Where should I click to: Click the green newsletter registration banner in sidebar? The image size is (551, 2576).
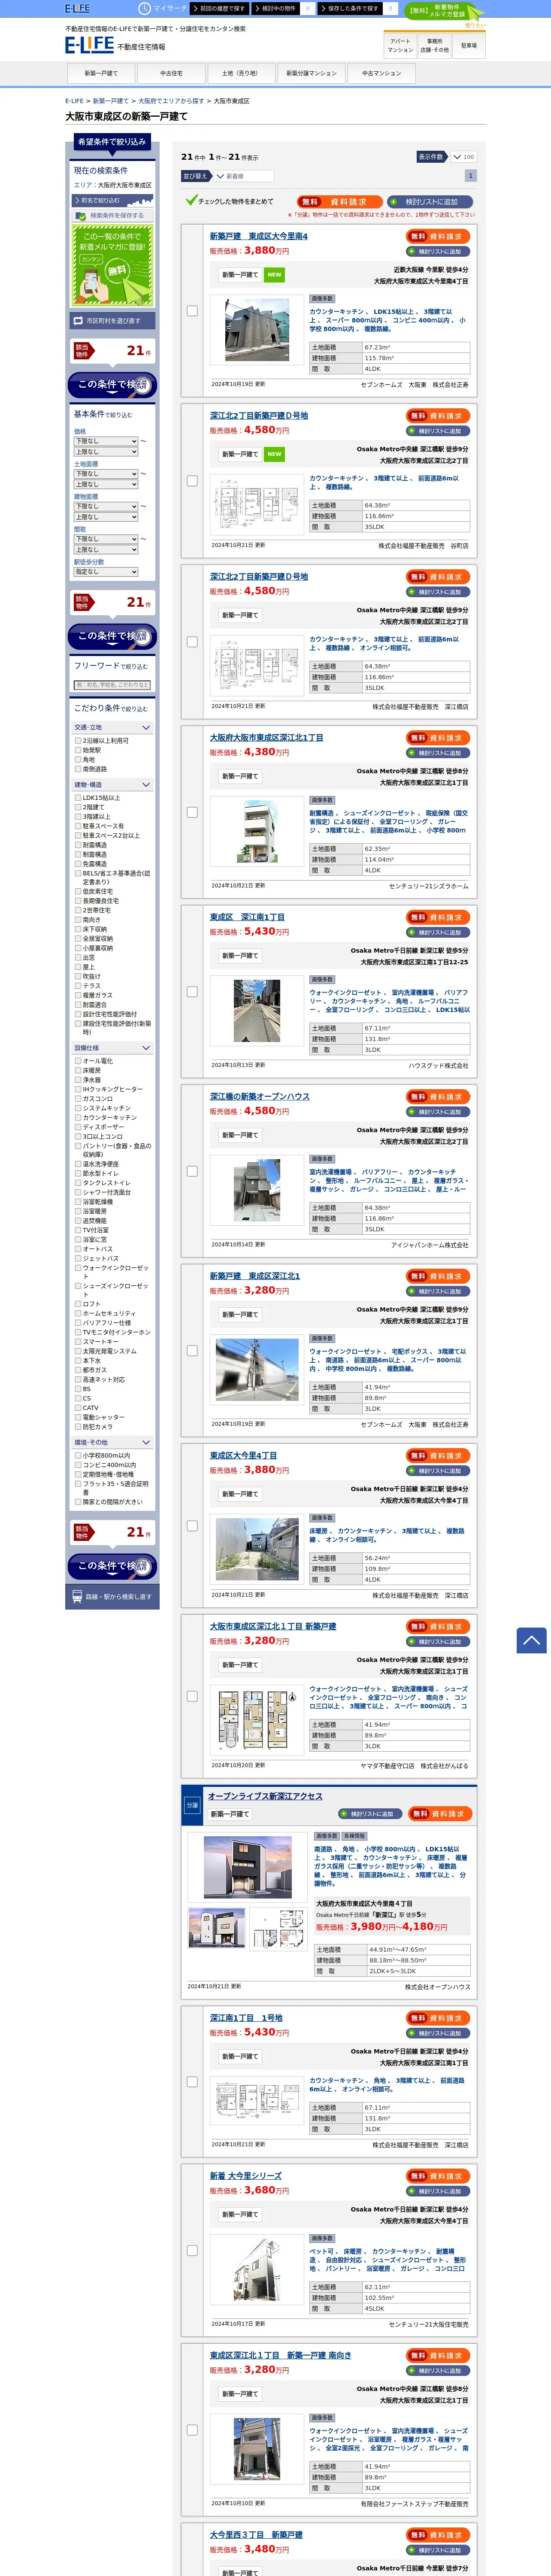[x=111, y=265]
